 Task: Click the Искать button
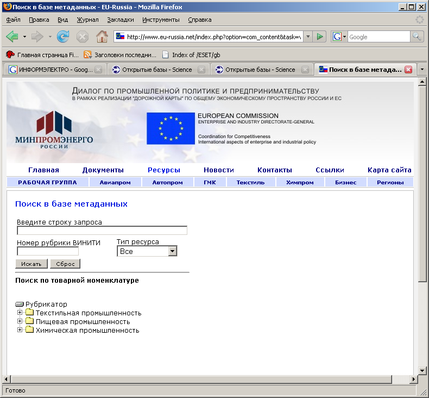(x=31, y=264)
